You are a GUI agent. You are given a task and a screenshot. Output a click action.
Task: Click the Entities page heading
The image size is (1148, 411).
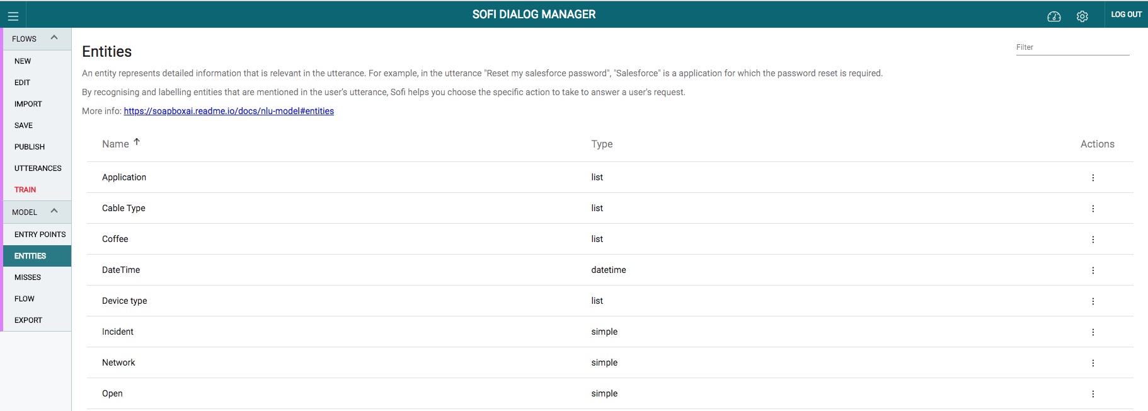pyautogui.click(x=107, y=52)
